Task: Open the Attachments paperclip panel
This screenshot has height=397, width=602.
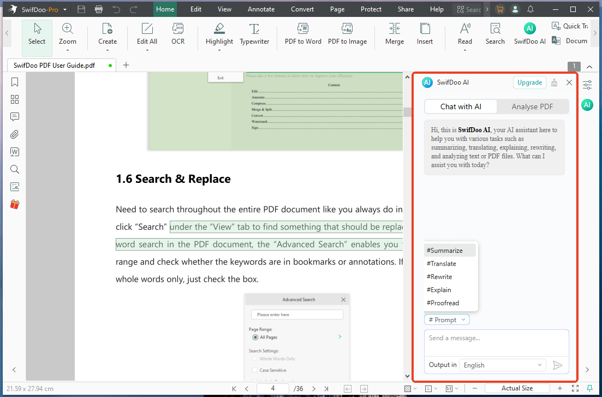Action: click(x=15, y=134)
